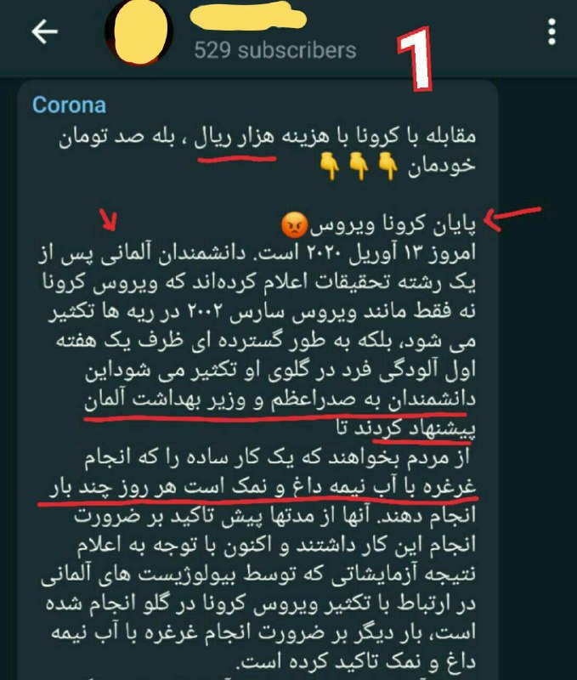This screenshot has width=577, height=680.
Task: Click the small red downward arrow
Action: [109, 219]
